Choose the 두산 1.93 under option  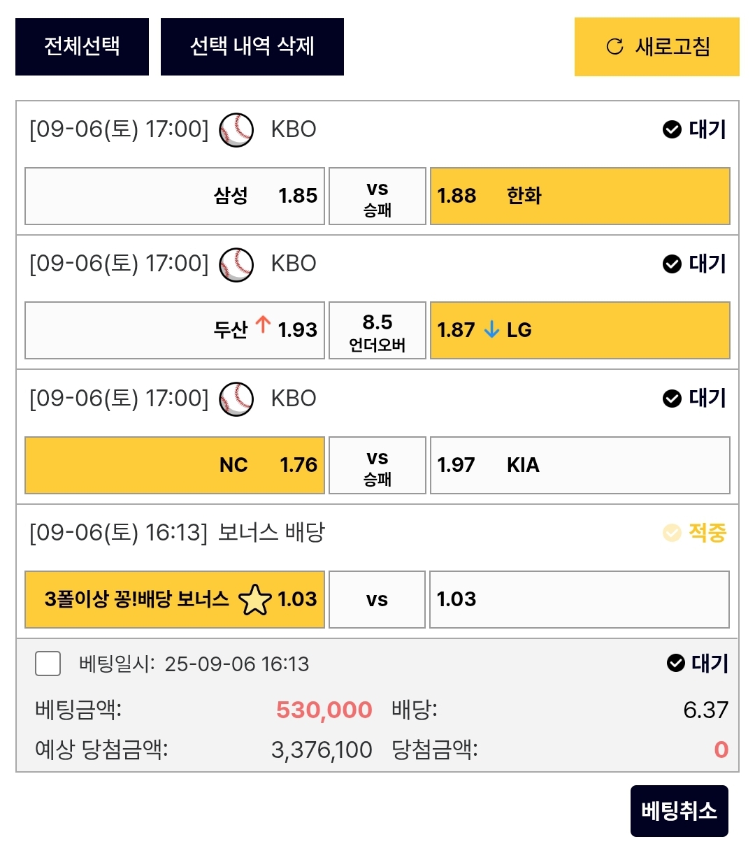click(175, 330)
